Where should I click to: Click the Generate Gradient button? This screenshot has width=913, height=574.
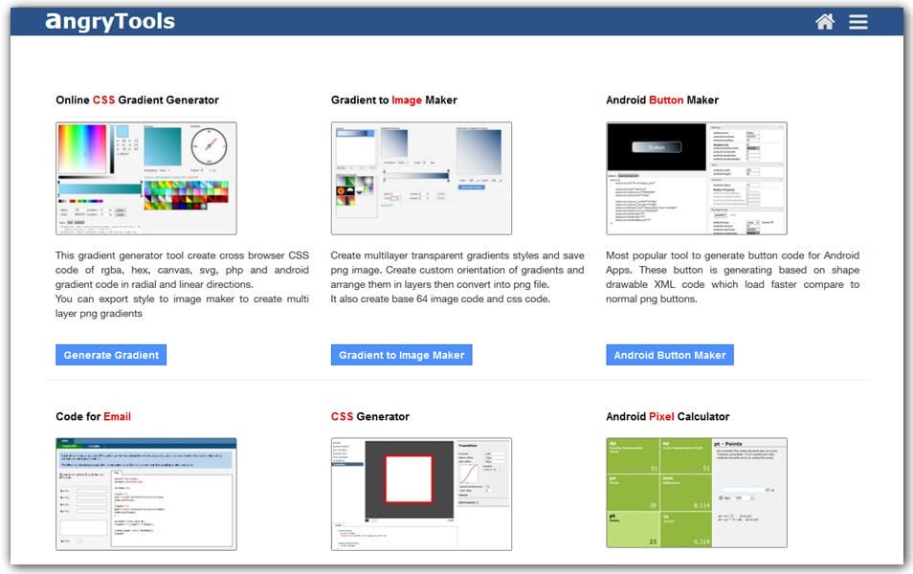pos(111,354)
